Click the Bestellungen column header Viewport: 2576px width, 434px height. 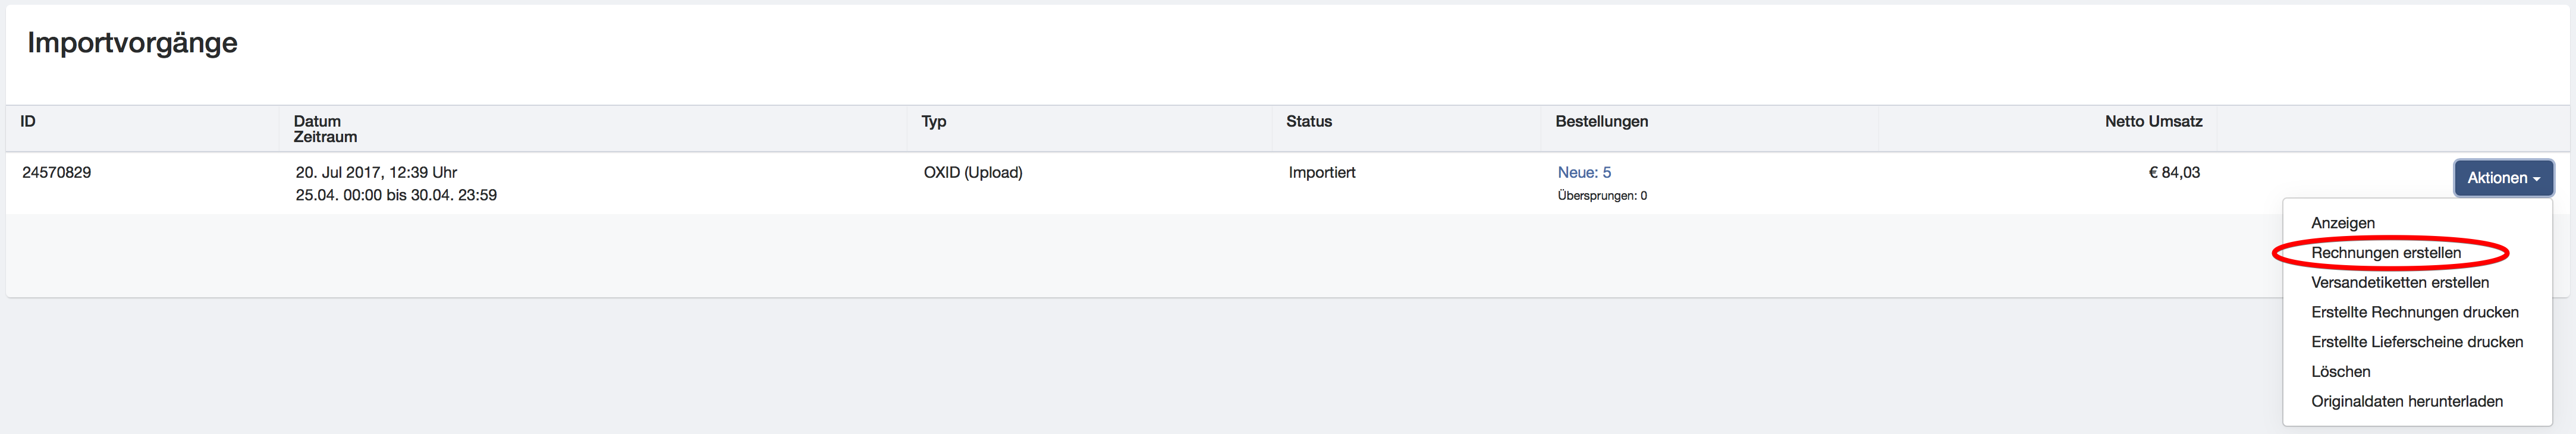pos(1601,122)
